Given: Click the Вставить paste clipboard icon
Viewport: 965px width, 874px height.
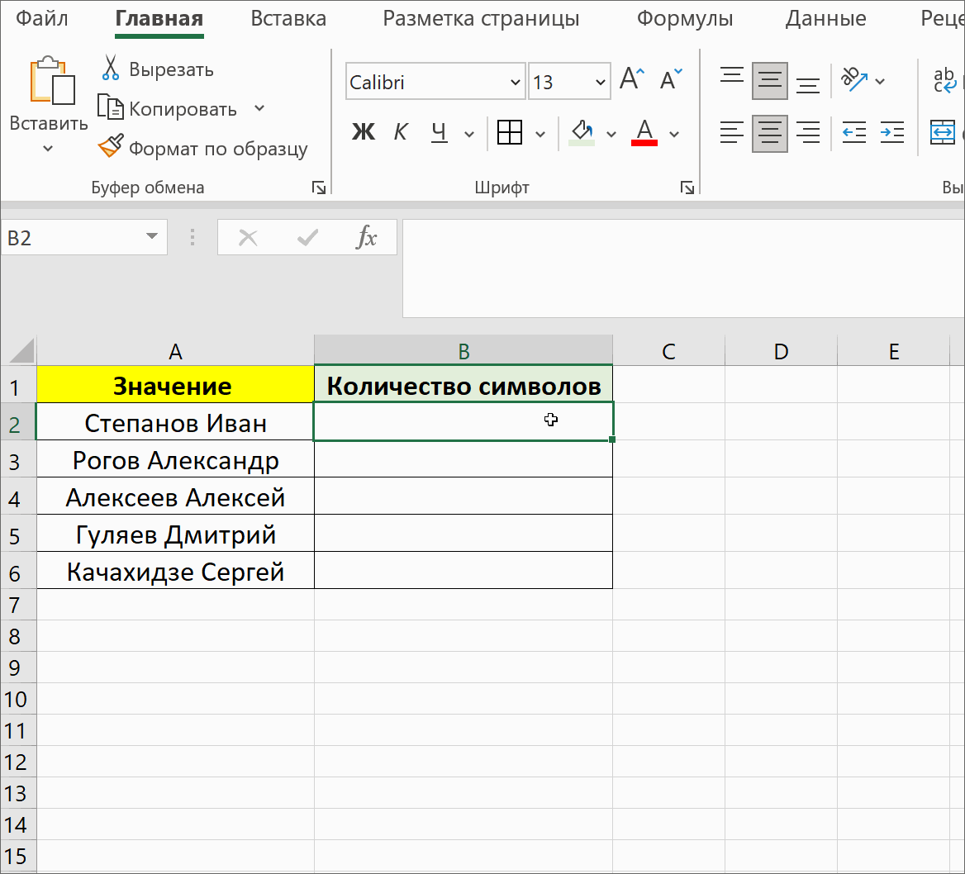Looking at the screenshot, I should [x=52, y=81].
